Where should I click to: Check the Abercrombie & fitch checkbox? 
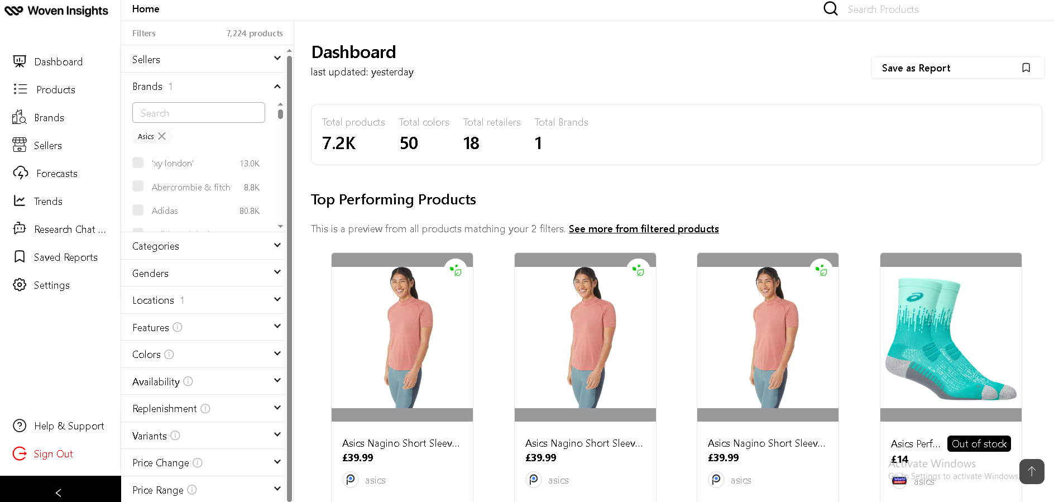click(138, 186)
